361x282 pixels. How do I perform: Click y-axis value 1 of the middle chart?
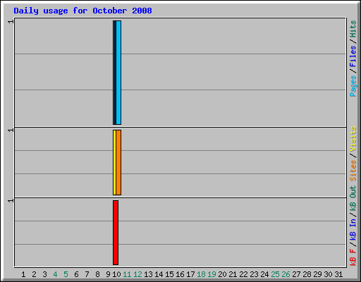tap(11, 130)
